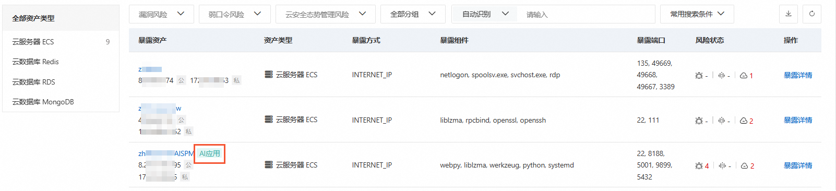
Task: Click cloud security risk icon in first row
Action: click(744, 76)
